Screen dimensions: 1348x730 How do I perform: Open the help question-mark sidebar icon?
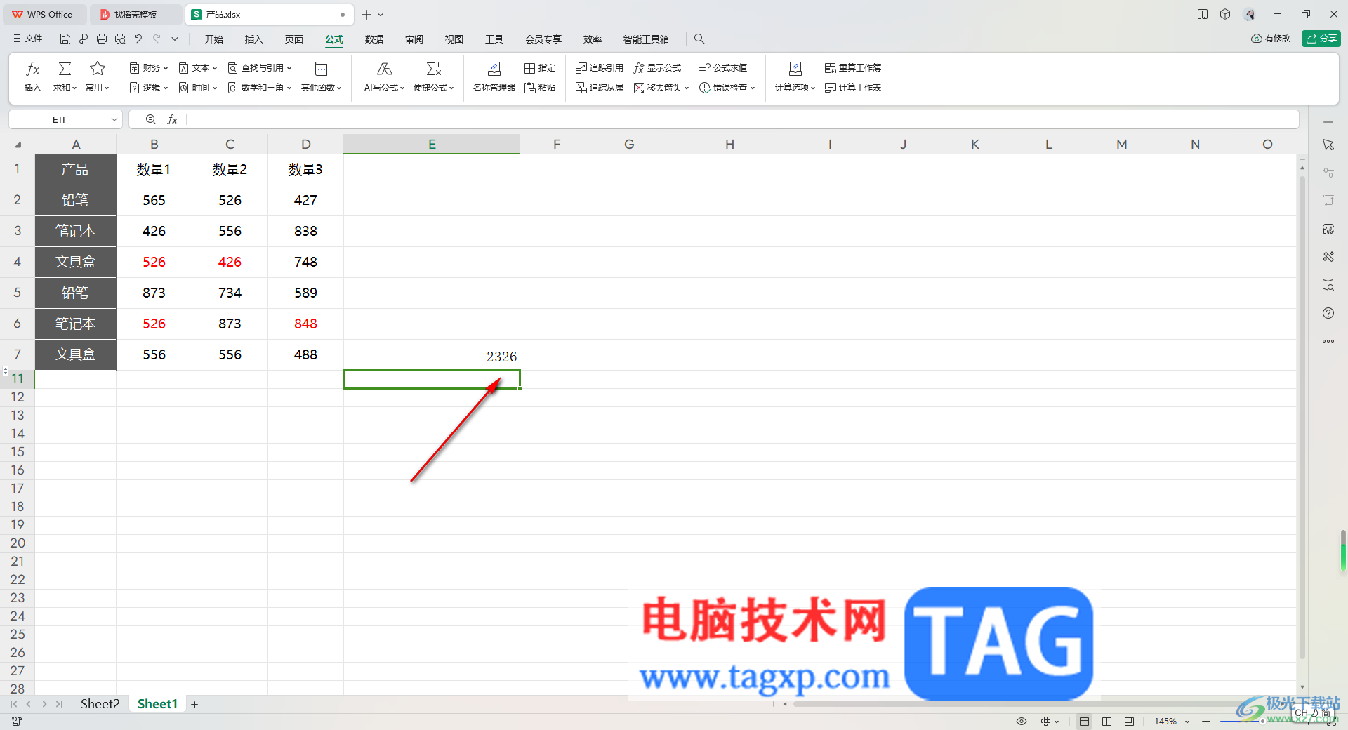coord(1328,313)
